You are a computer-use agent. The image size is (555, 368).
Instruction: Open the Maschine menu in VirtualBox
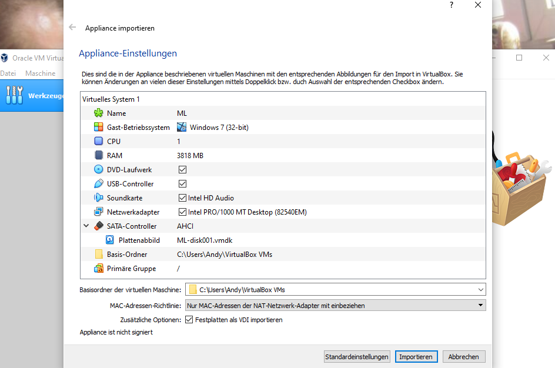[41, 73]
